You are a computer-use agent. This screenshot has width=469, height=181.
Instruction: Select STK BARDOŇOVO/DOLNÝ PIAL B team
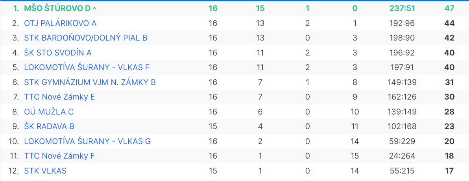[x=85, y=38]
